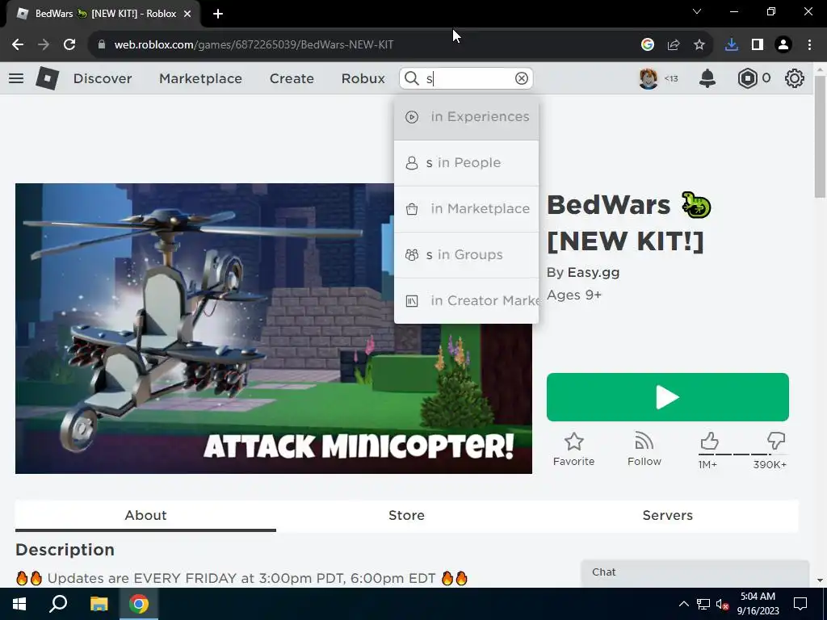Reload the page
Screen dimensions: 827x620
[x=69, y=45]
